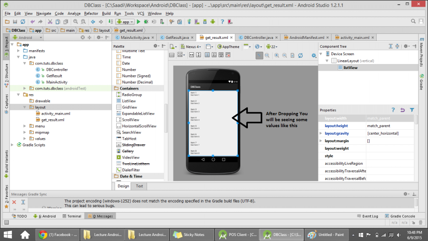Run the app with green play icon
The height and width of the screenshot is (241, 428).
pyautogui.click(x=138, y=22)
